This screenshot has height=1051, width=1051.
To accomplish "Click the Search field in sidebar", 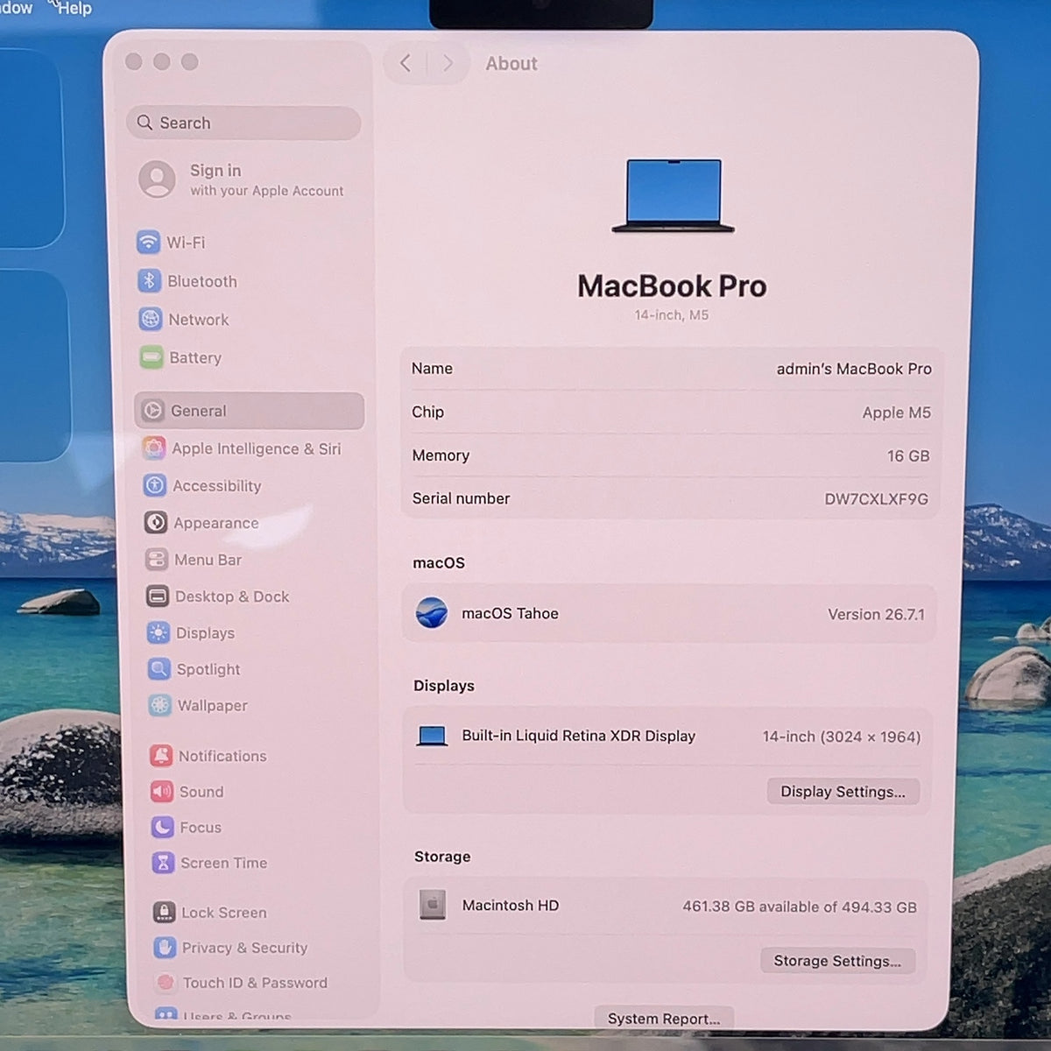I will coord(243,123).
